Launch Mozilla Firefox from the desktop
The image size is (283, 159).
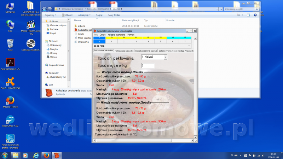pyautogui.click(x=10, y=102)
